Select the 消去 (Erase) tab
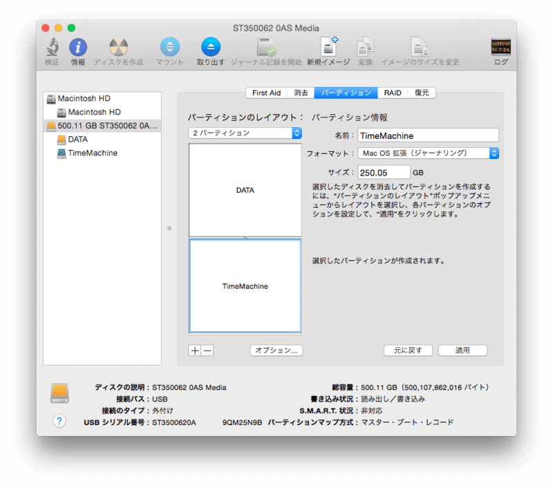The height and width of the screenshot is (488, 553). pos(301,93)
